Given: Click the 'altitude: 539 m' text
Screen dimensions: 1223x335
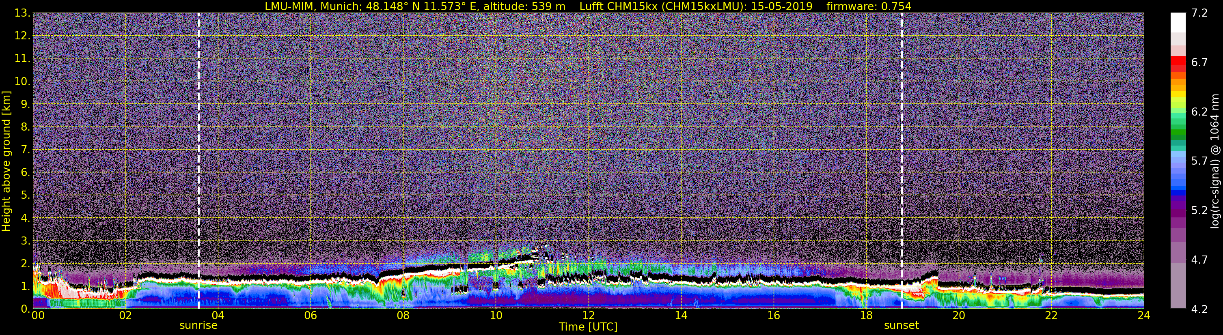Looking at the screenshot, I should [x=524, y=6].
